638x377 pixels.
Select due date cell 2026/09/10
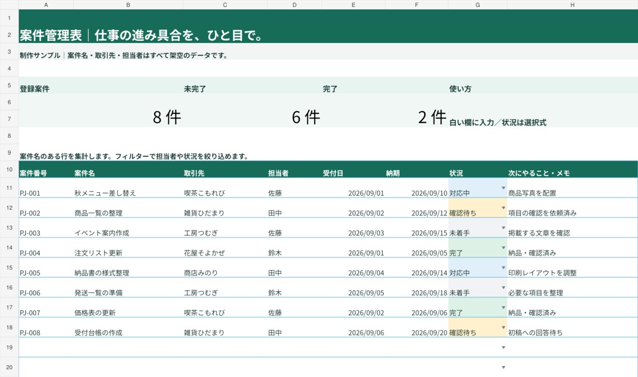click(x=417, y=188)
